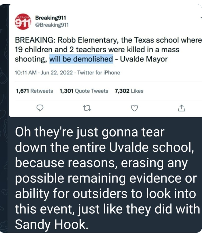Show the 7,302 Likes list
Image resolution: width=202 pixels, height=237 pixels.
[129, 91]
